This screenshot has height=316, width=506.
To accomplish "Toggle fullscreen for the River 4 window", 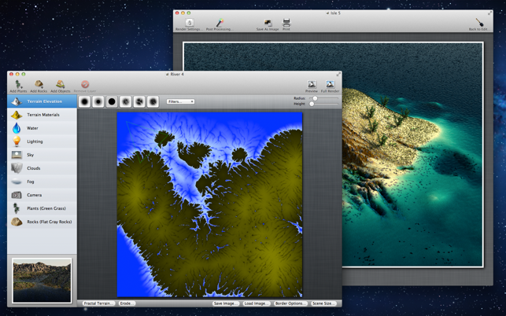I will pos(338,74).
